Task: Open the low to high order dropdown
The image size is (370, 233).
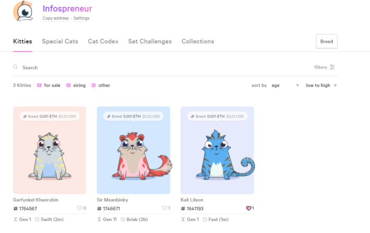Action: click(321, 85)
